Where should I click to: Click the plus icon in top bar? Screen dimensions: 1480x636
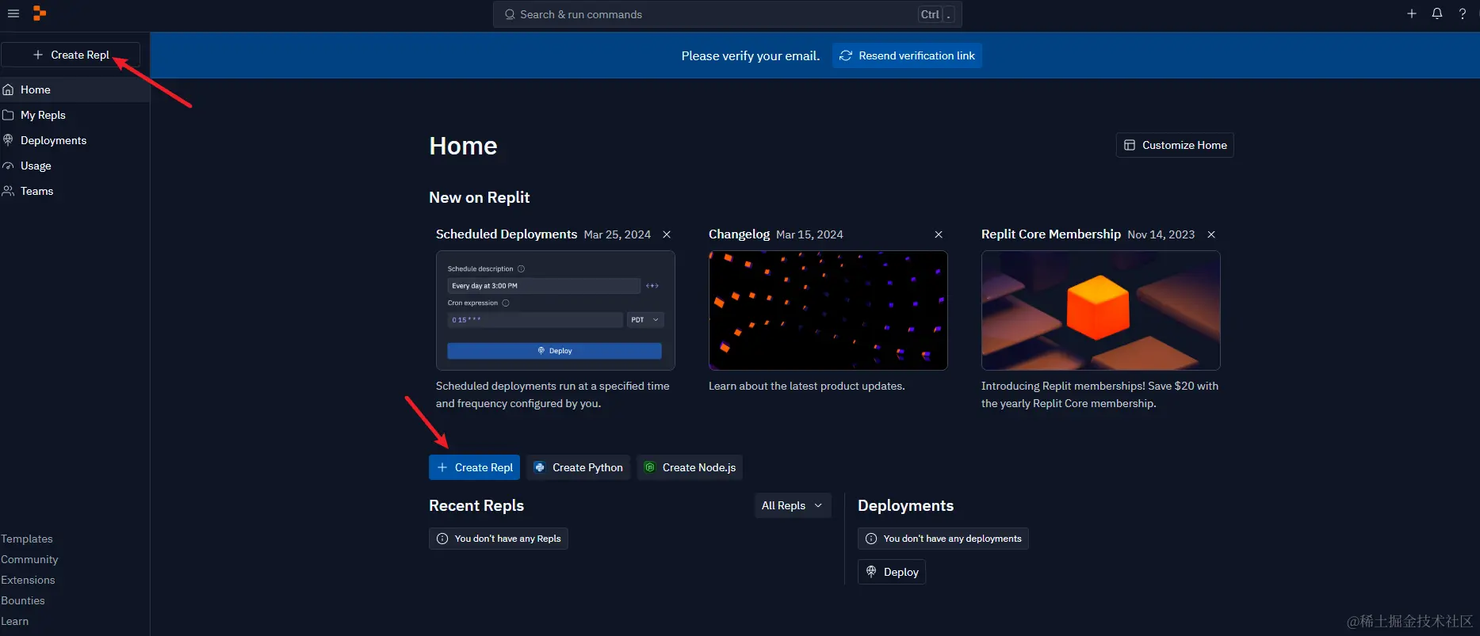point(1411,13)
